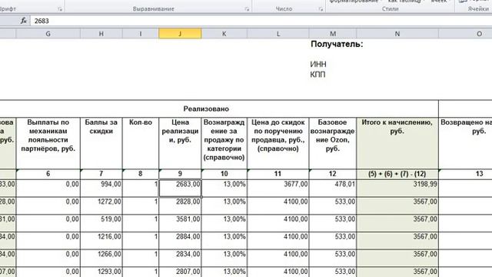Viewport: 492px width, 277px height.
Task: Select cell with value 2807,00
Action: 180,272
